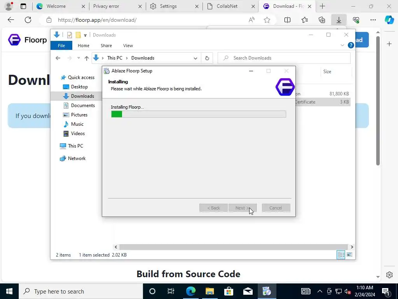Select Network in navigation pane
This screenshot has height=299, width=398.
(x=73, y=158)
